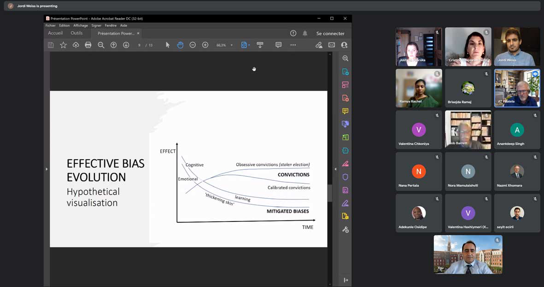Bookmark the file with the star icon
This screenshot has height=287, width=544.
[63, 45]
